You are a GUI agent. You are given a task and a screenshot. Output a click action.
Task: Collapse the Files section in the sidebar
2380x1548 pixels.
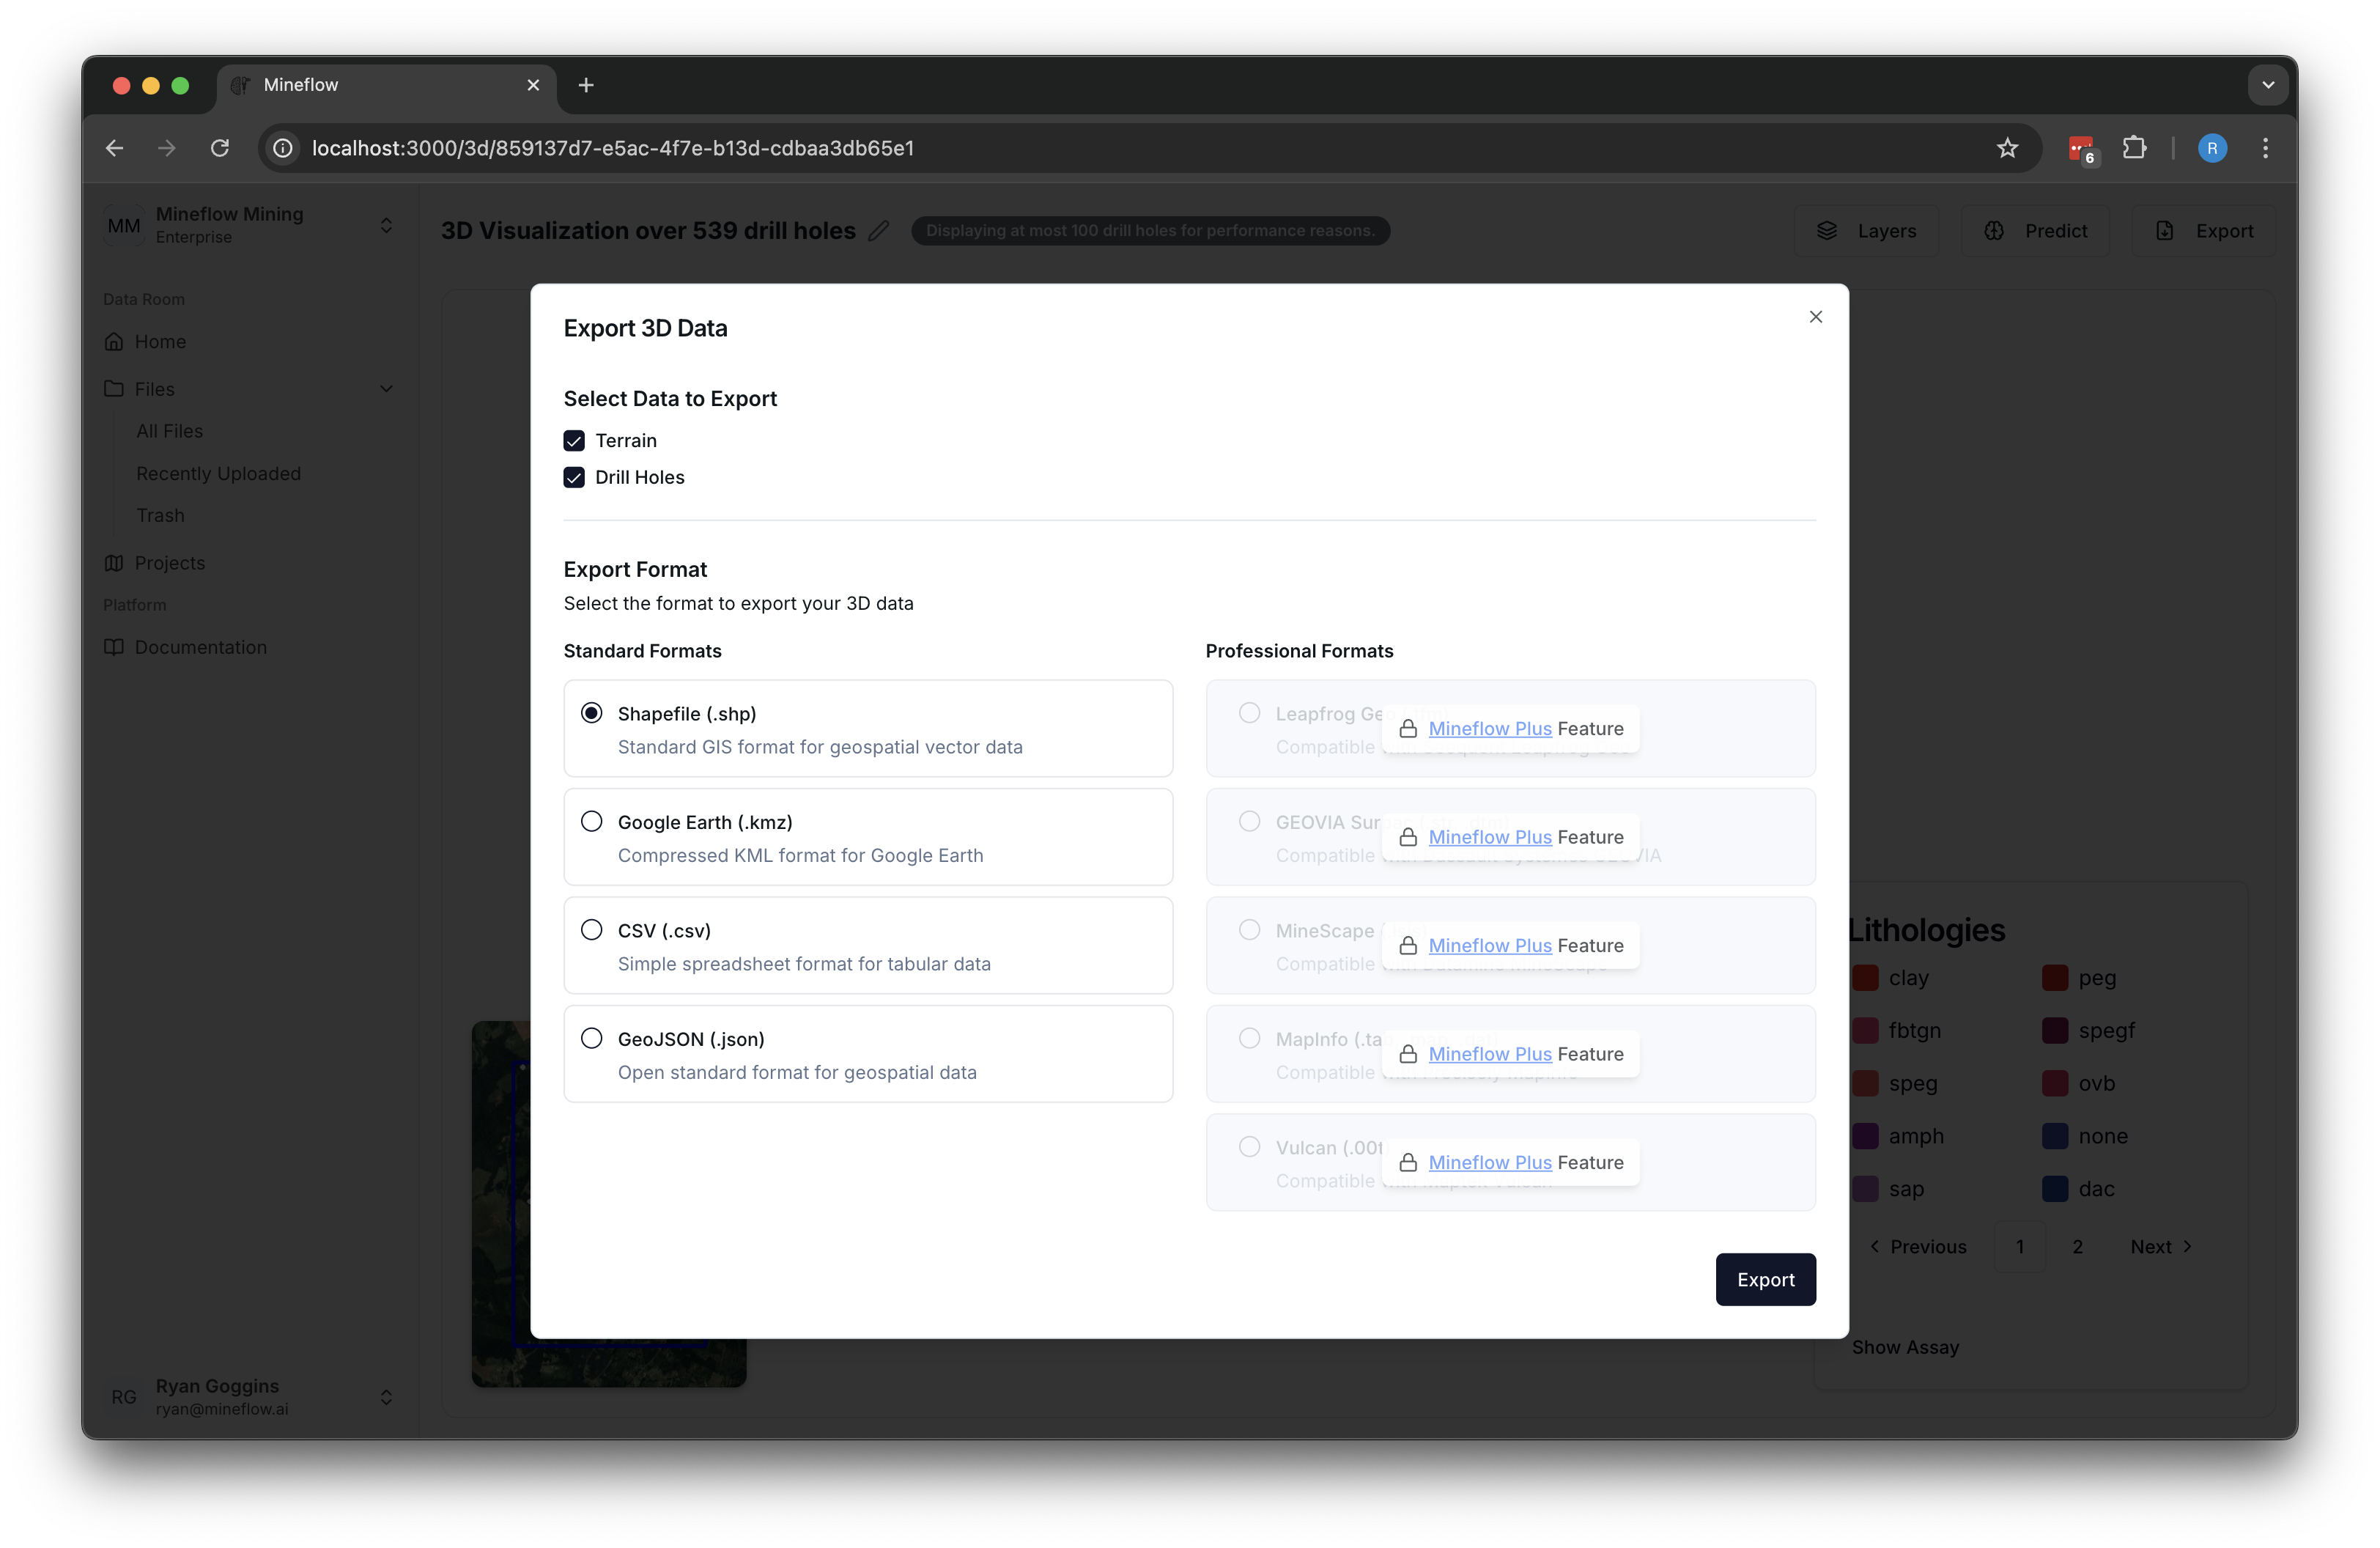(386, 388)
